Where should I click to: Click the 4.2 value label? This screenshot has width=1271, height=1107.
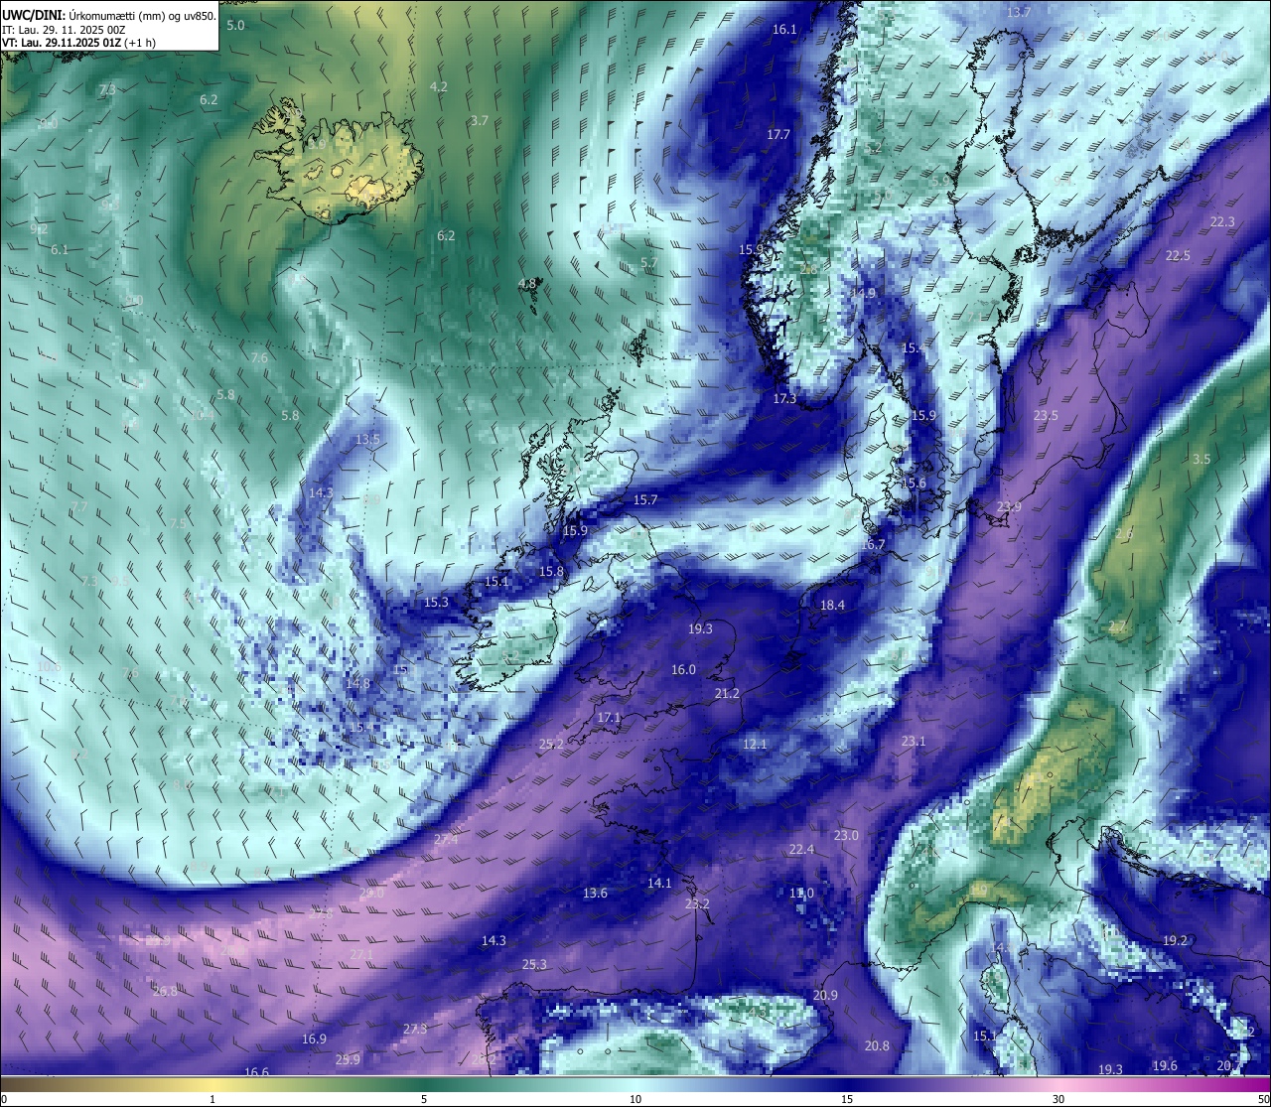point(438,86)
